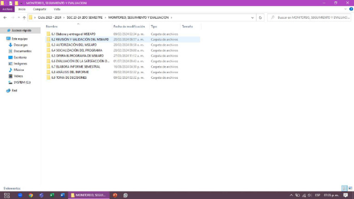Click the search box in MONITOREO folder
The image size is (354, 199).
pos(309,18)
